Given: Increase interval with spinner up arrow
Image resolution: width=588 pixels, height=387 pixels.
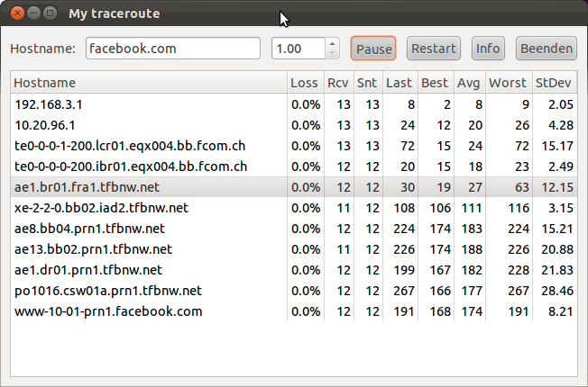Looking at the screenshot, I should click(333, 44).
